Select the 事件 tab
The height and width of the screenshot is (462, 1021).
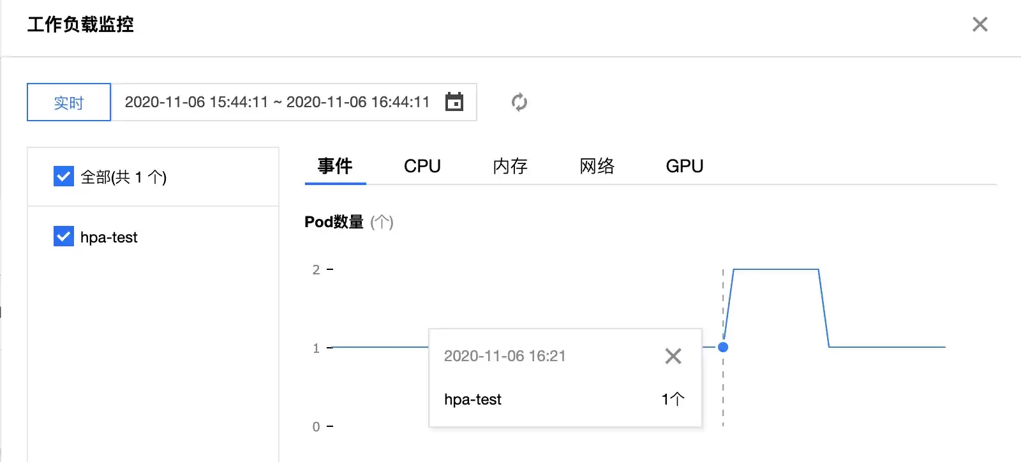pos(335,166)
